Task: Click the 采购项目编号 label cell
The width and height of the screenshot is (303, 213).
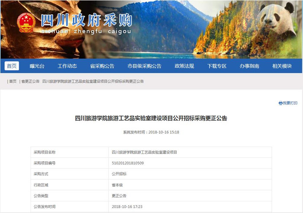Action: tap(70, 163)
